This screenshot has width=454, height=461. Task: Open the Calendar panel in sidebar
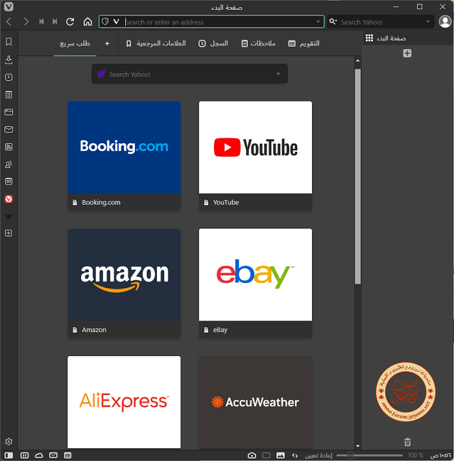pos(9,181)
